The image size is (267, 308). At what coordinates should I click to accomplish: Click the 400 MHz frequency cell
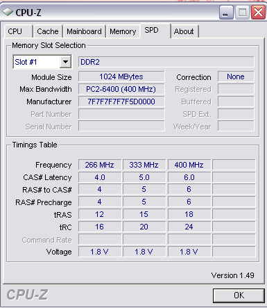pyautogui.click(x=189, y=165)
